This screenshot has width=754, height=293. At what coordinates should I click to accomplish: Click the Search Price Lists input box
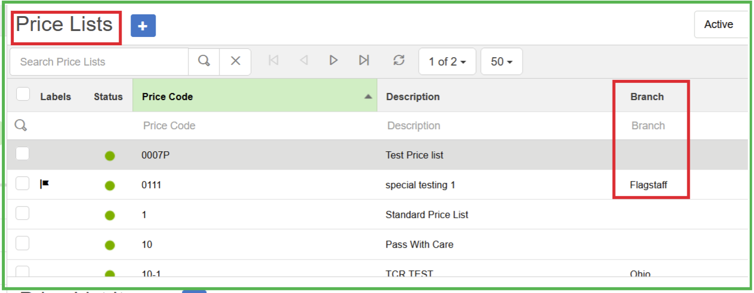(99, 62)
